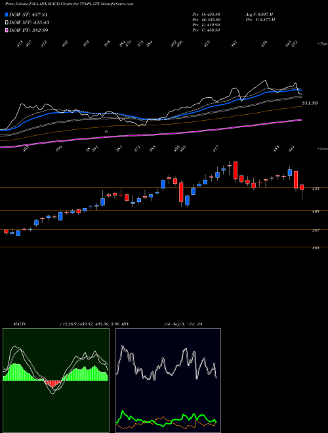Click the chart title mentioning TINPLATE
328x433 pixels.
click(x=70, y=4)
